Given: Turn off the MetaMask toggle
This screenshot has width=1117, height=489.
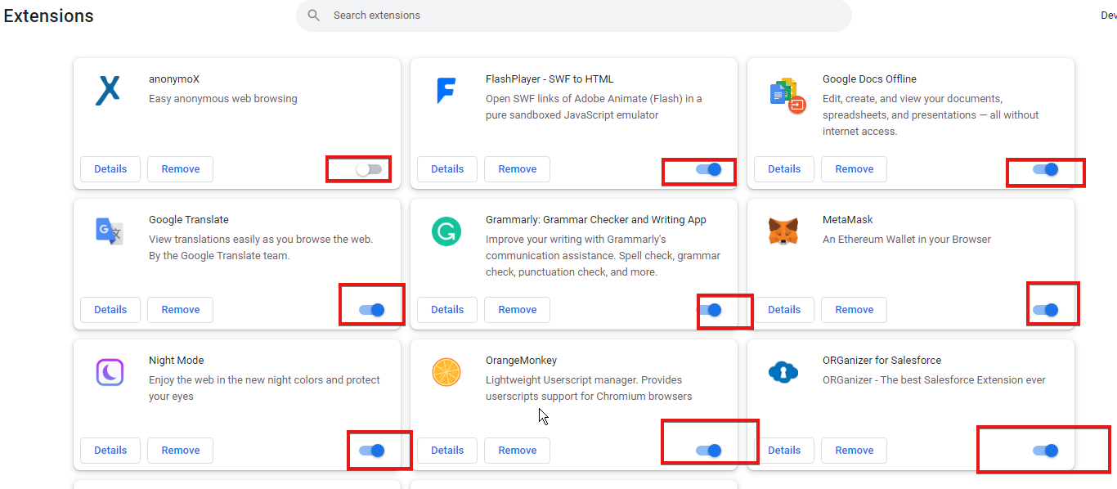Looking at the screenshot, I should tap(1045, 310).
